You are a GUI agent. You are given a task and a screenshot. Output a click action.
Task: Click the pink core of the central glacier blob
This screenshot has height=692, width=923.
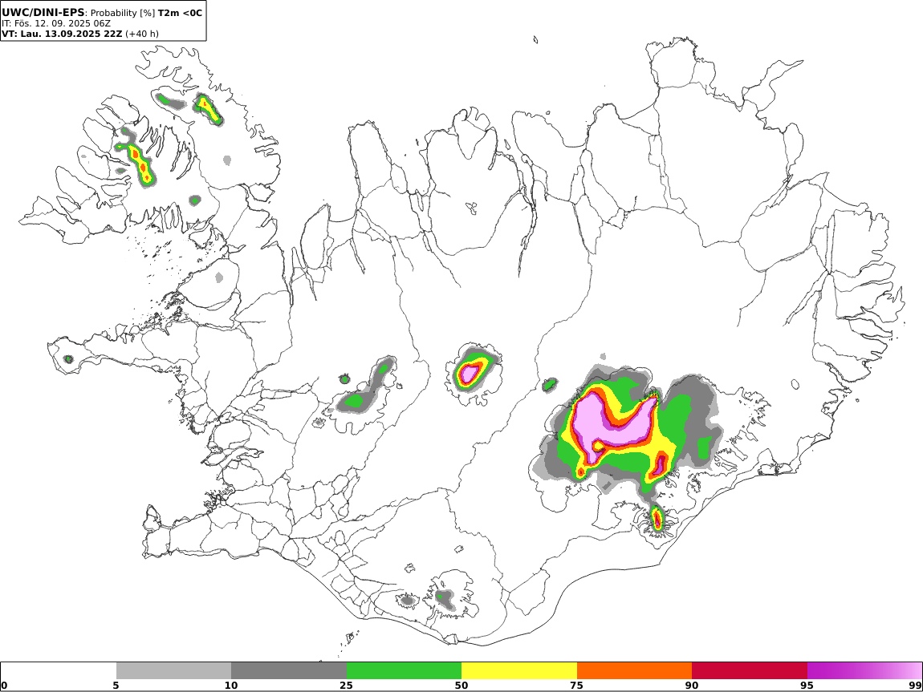tap(470, 374)
